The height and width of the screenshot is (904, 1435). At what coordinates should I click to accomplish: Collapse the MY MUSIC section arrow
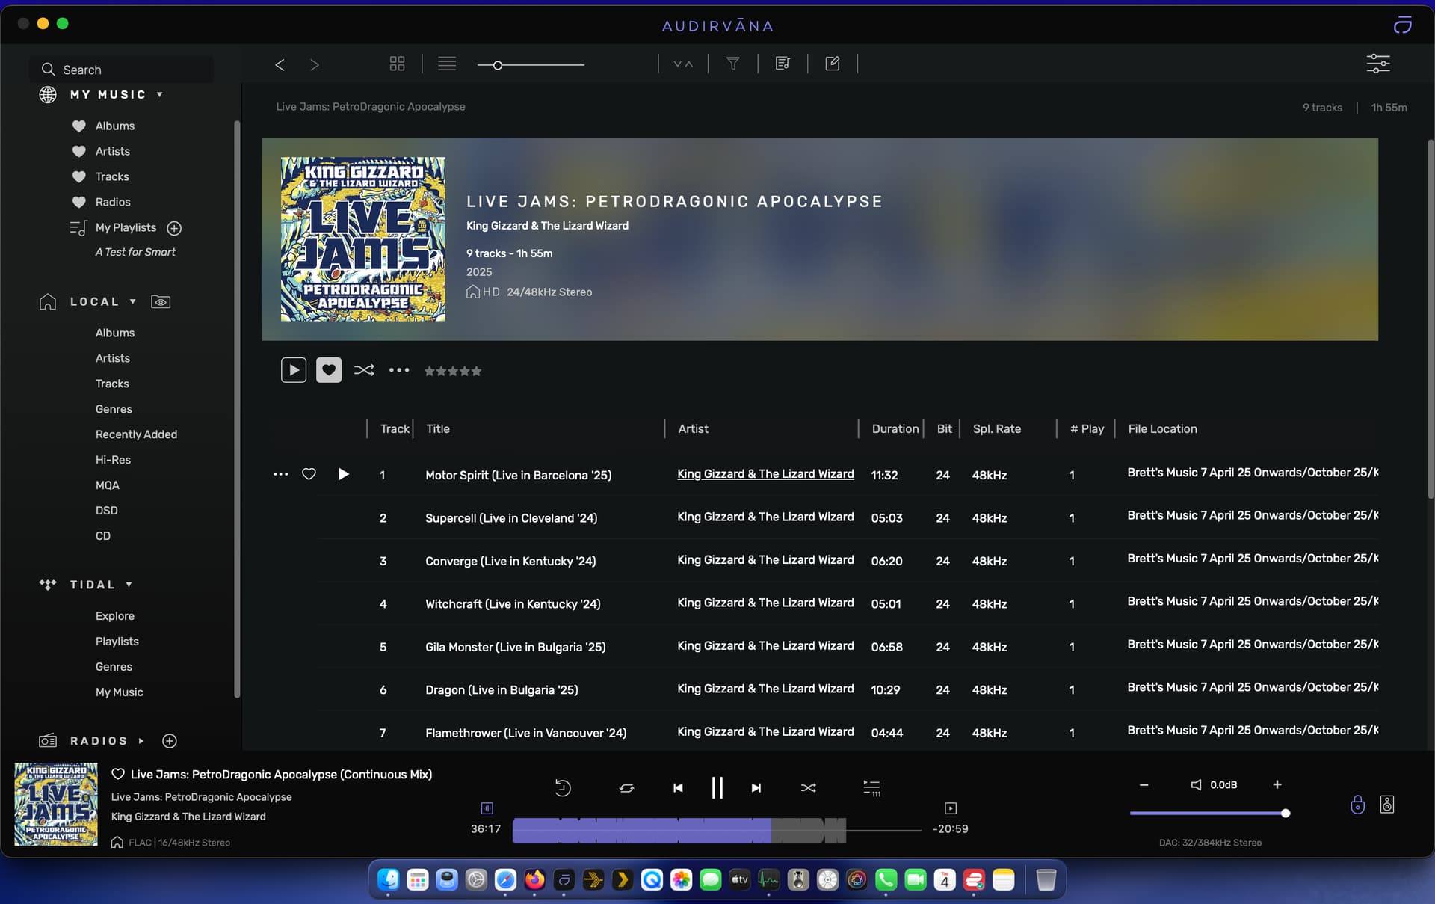(160, 95)
